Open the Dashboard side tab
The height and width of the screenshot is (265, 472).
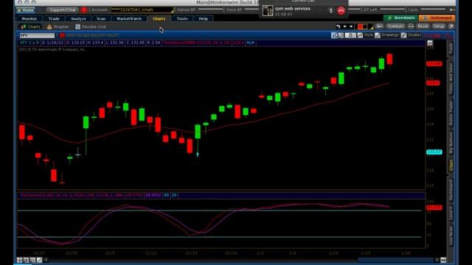pyautogui.click(x=451, y=191)
